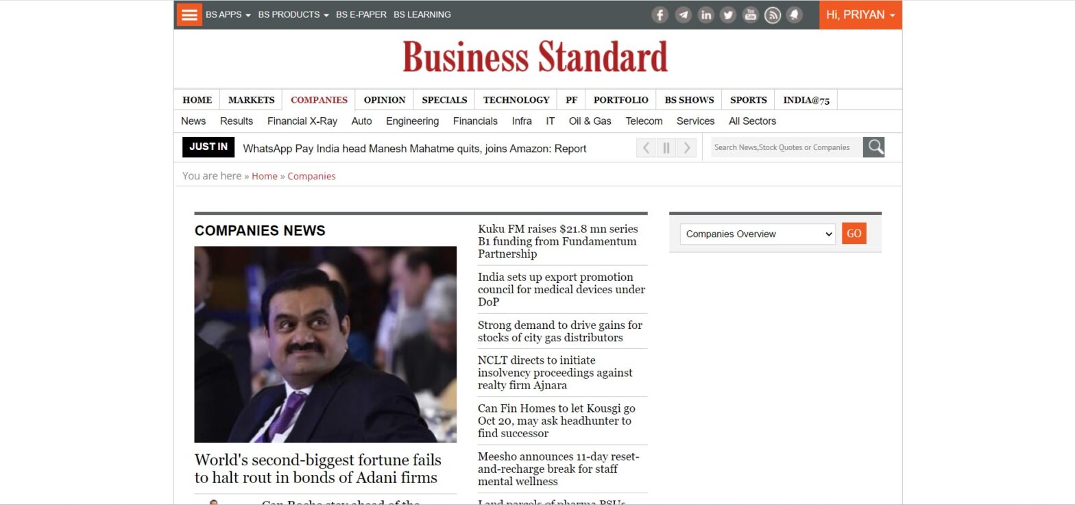Open the SPORTS tab
Image resolution: width=1075 pixels, height=505 pixels.
click(x=748, y=100)
